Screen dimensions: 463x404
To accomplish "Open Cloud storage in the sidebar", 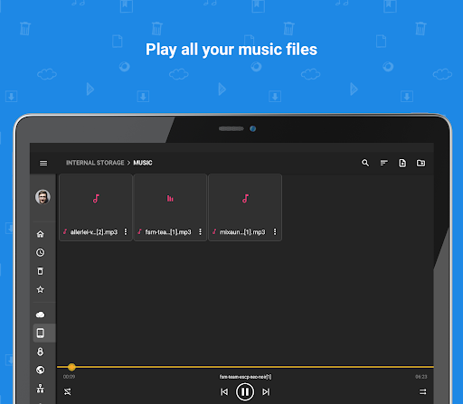I will pos(41,315).
